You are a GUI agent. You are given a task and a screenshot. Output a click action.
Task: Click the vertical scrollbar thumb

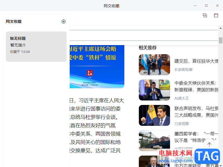pyautogui.click(x=220, y=40)
